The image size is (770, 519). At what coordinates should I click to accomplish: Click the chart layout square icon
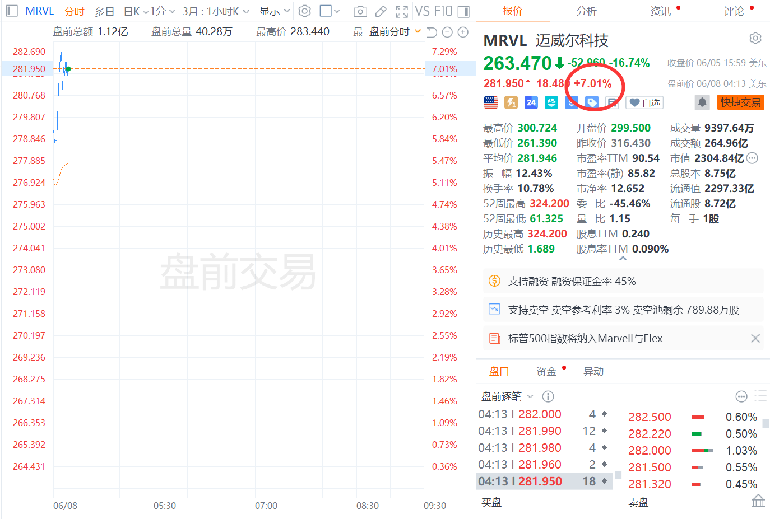tap(326, 11)
